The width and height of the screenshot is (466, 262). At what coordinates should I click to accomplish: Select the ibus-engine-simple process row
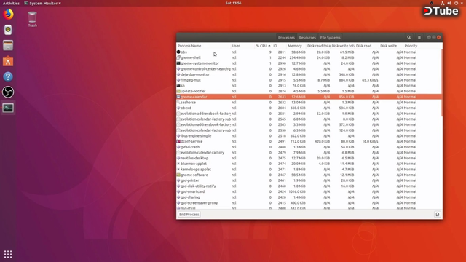(309, 136)
